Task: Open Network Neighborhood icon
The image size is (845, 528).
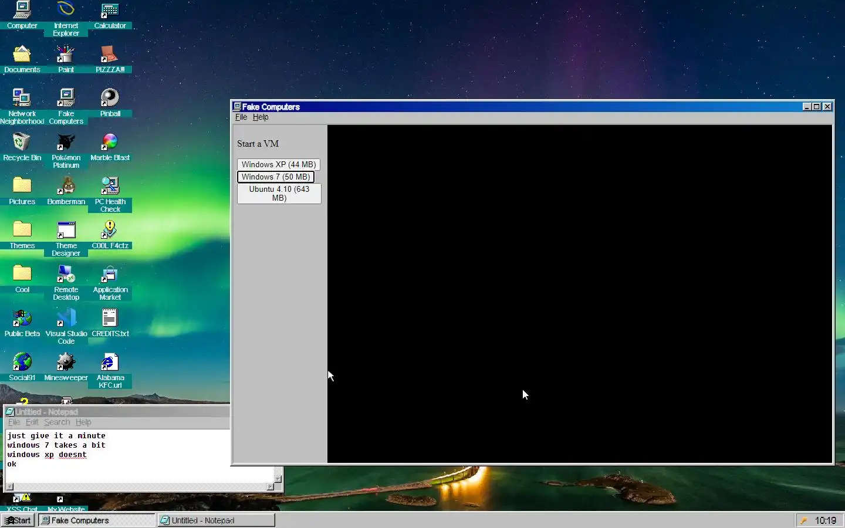Action: point(22,106)
